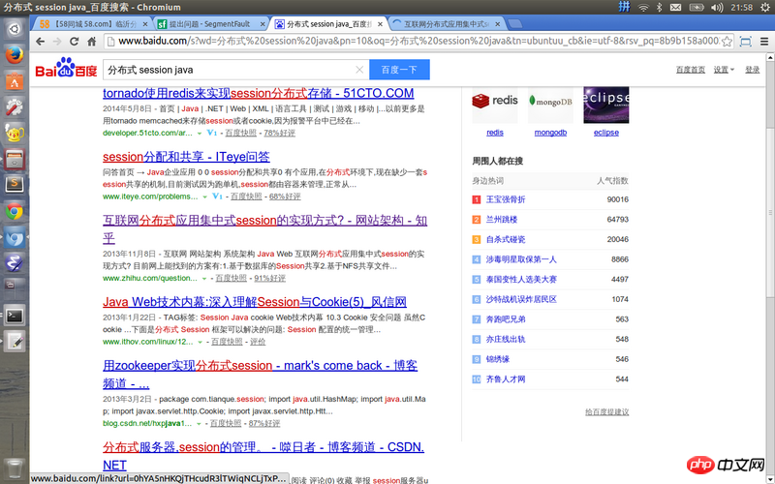Click 给百度提建议 feedback link
Viewport: 775px width, 484px height.
(x=607, y=412)
